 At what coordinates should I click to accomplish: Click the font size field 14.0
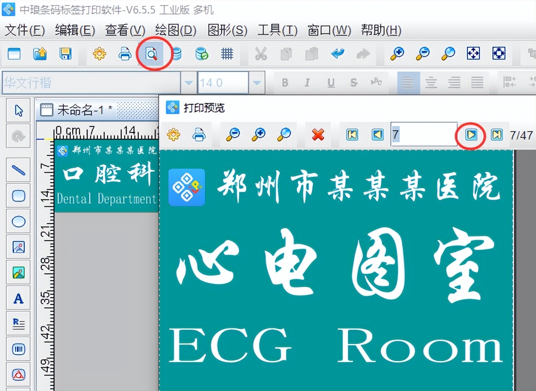click(223, 83)
